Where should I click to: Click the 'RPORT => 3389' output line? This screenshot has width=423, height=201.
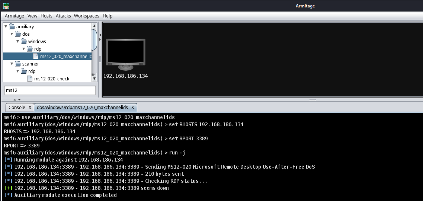click(22, 146)
